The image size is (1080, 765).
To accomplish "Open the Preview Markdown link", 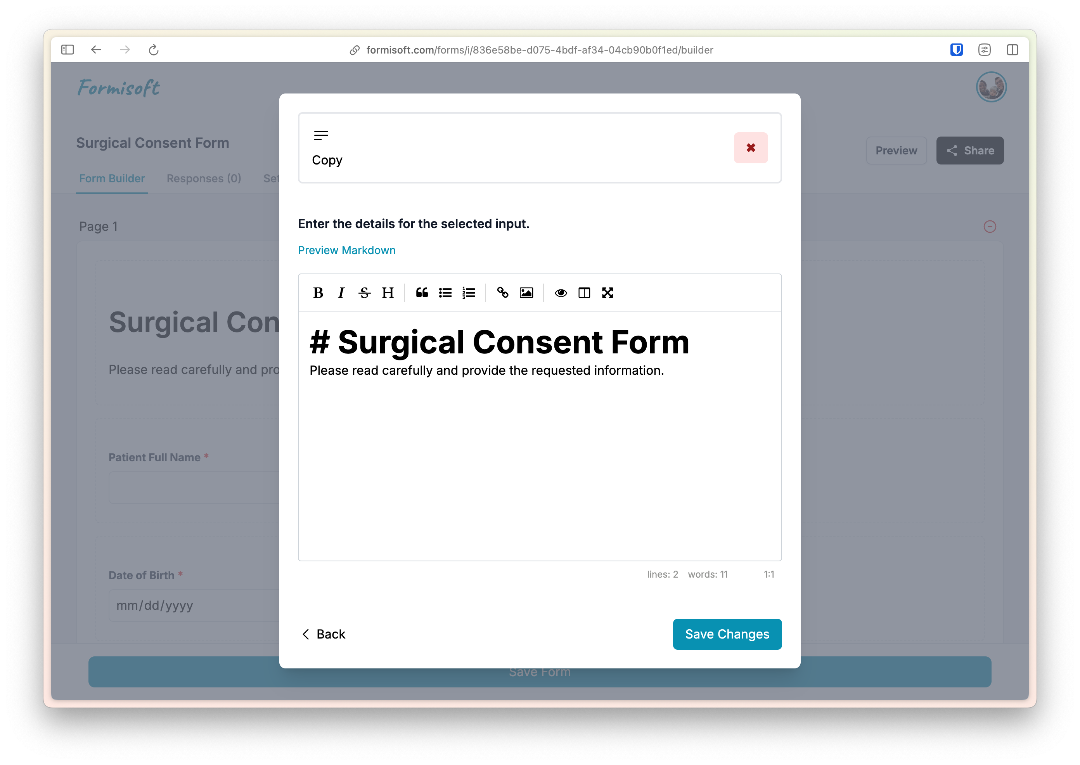I will [x=347, y=250].
